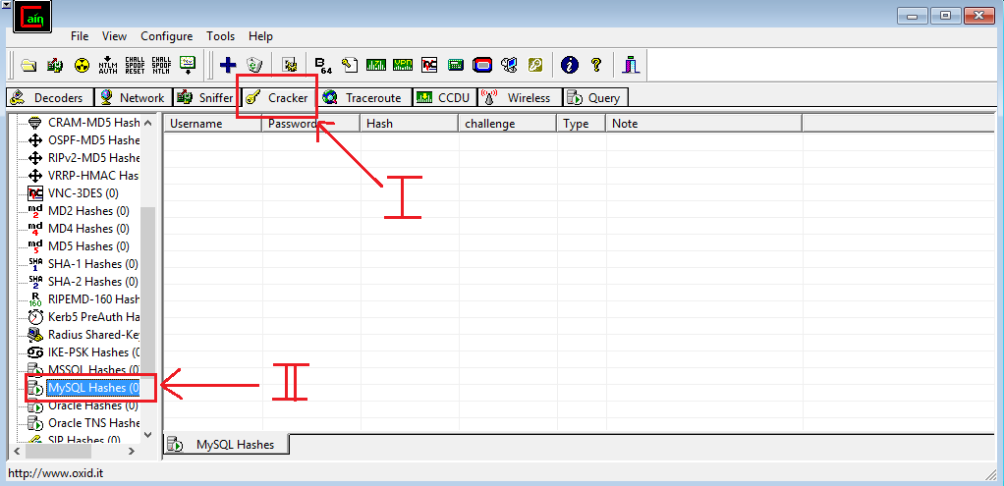Open the File menu
Screen dimensions: 1004x486
coord(80,36)
